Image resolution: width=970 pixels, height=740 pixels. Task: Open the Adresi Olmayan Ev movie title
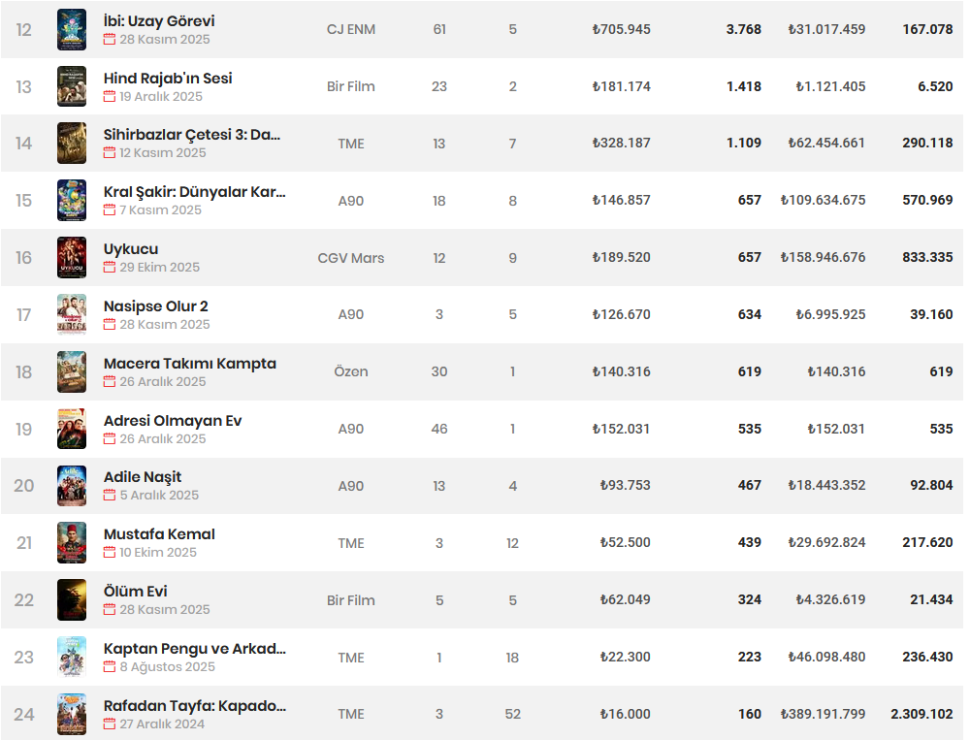(x=173, y=421)
